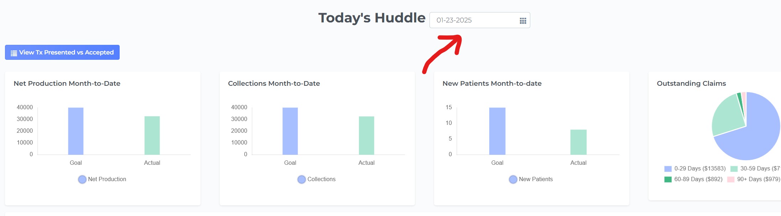
Task: Click the 30-59 Days legend swatch
Action: pyautogui.click(x=734, y=169)
